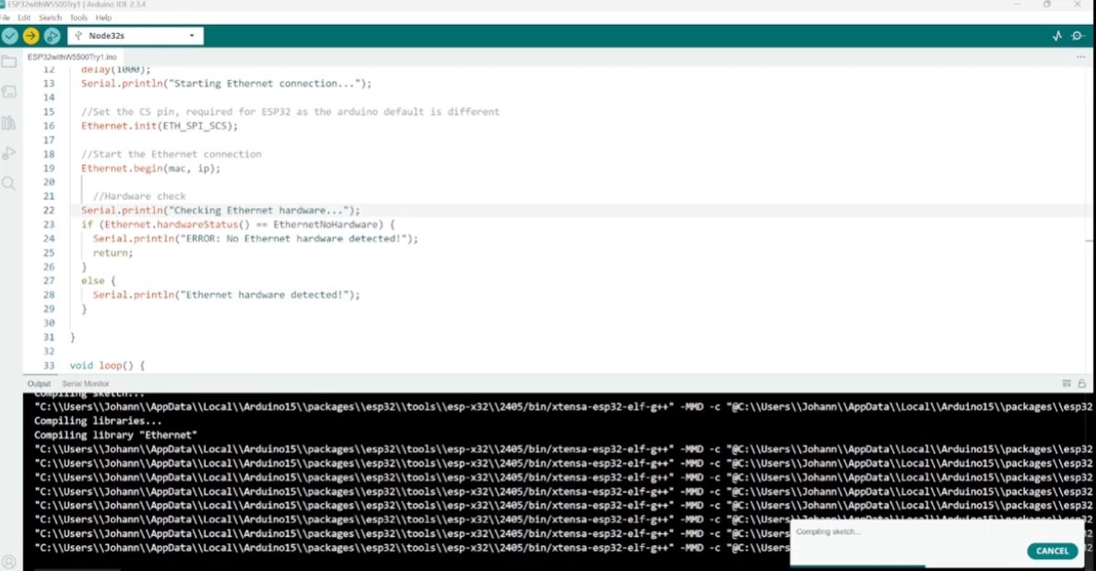Click the Upload arrow button
Image resolution: width=1096 pixels, height=571 pixels.
point(31,36)
